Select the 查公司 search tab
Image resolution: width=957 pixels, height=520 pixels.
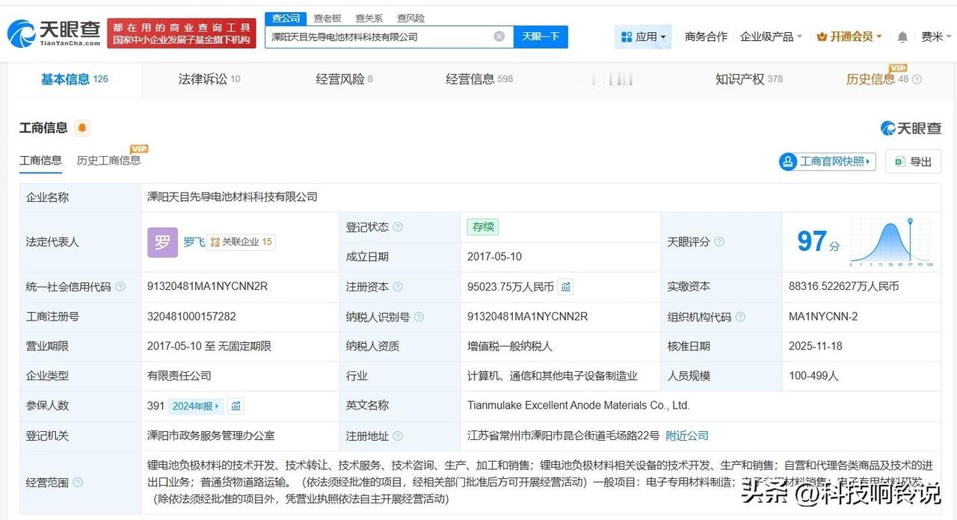tap(286, 18)
